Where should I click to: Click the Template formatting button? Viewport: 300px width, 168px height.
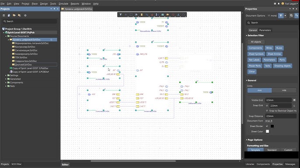255,150
